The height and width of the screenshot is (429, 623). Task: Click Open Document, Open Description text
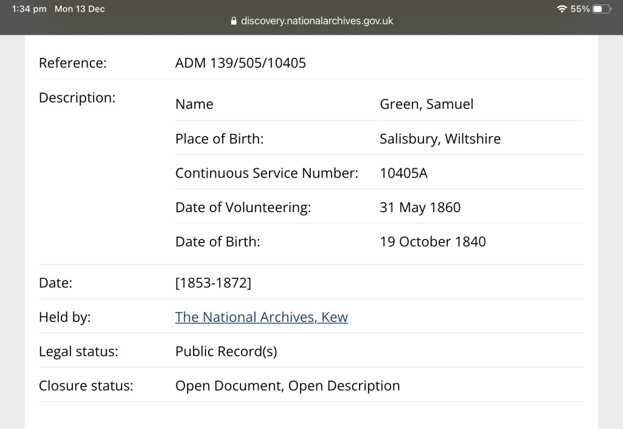pos(287,386)
